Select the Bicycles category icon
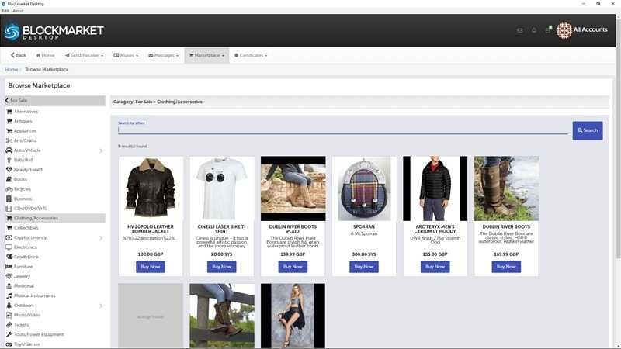Image resolution: width=621 pixels, height=349 pixels. pyautogui.click(x=9, y=189)
